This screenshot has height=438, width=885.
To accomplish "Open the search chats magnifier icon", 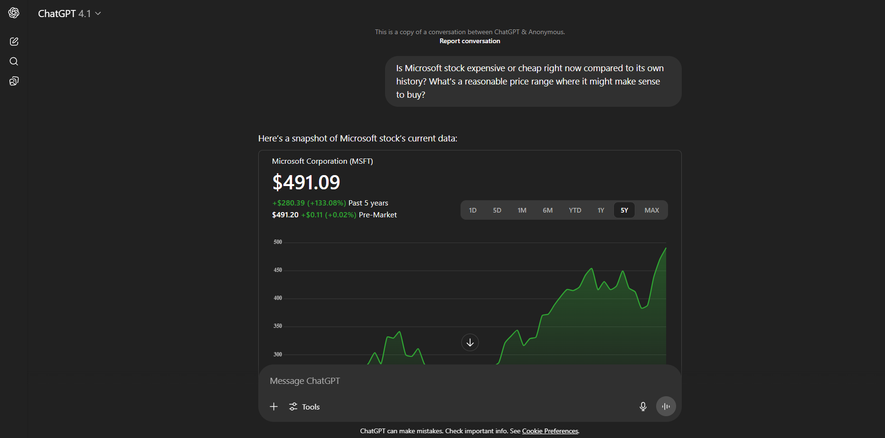I will (14, 61).
